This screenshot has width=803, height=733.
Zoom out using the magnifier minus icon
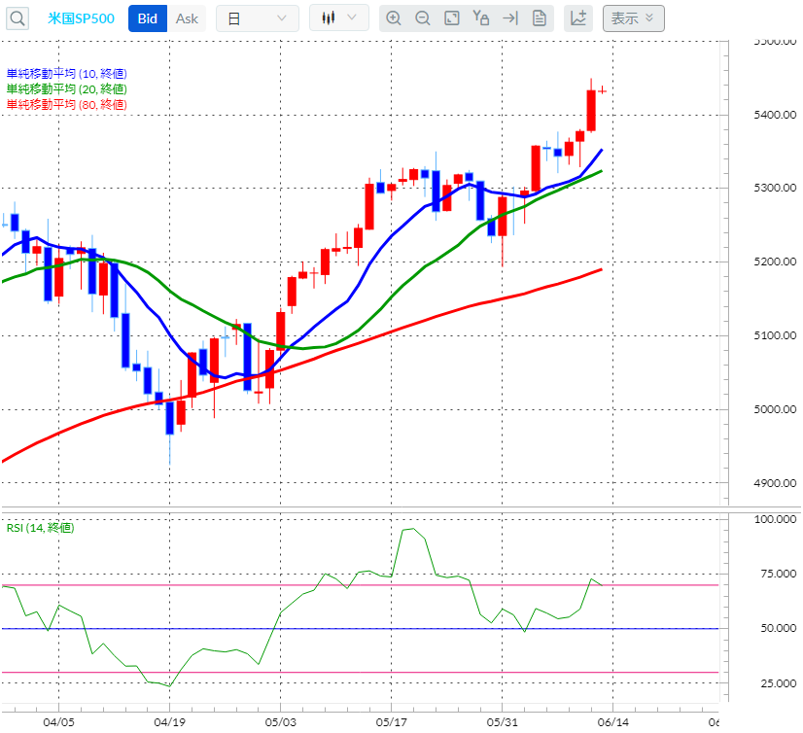pos(422,17)
